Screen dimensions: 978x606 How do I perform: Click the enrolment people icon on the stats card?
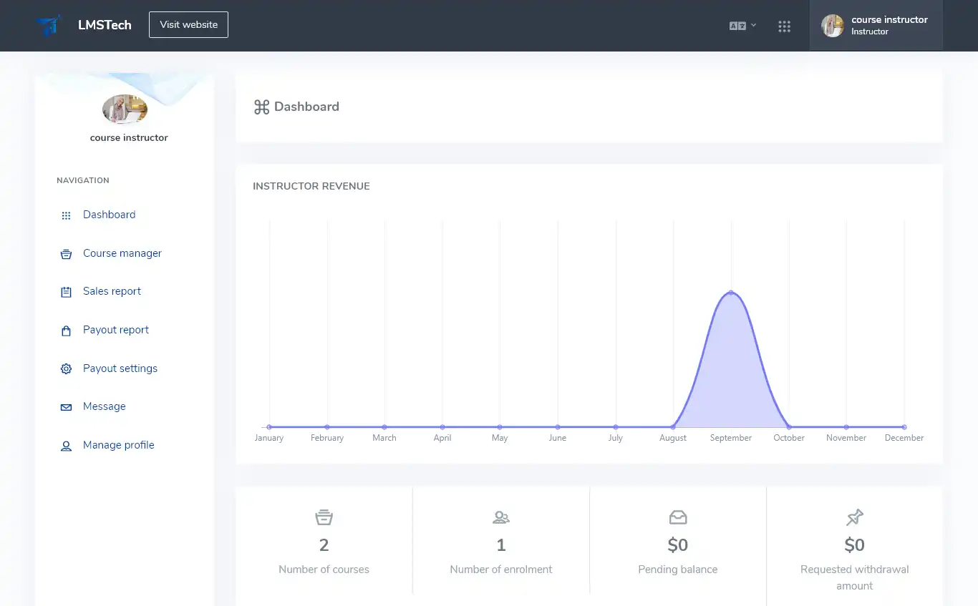[500, 517]
